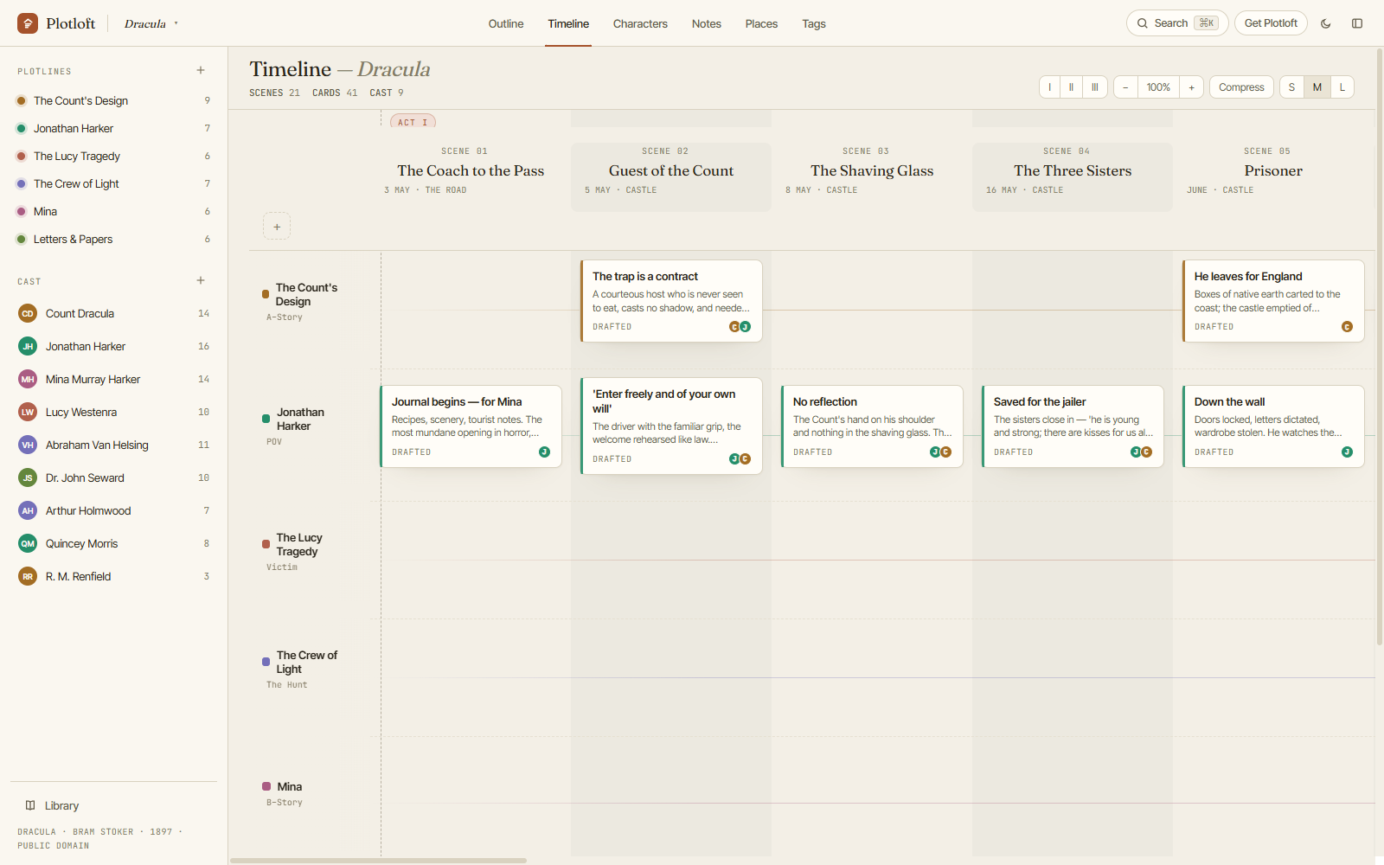Click the Get Plotloft button
Screen dimensions: 1384x865
click(x=1271, y=23)
